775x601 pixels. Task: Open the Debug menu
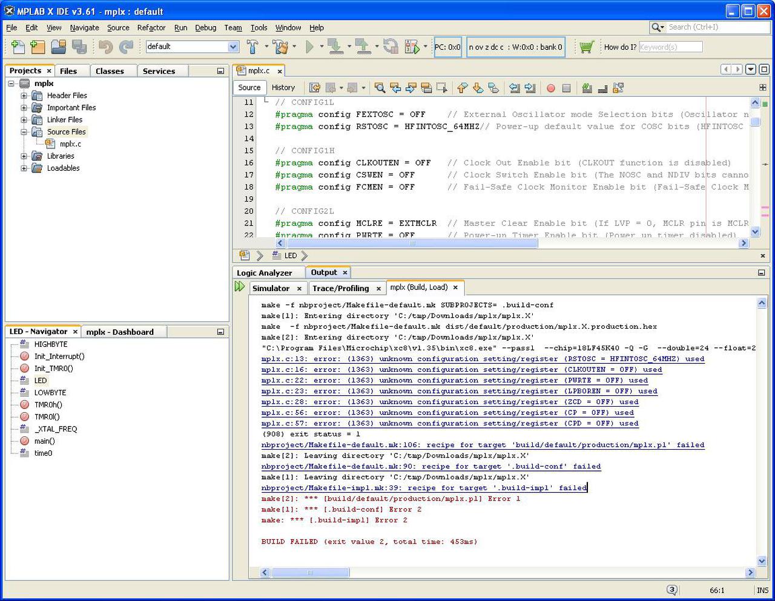coord(205,27)
